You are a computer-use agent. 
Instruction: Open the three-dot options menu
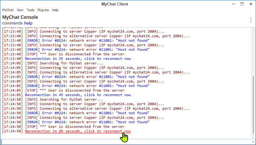pyautogui.click(x=251, y=20)
